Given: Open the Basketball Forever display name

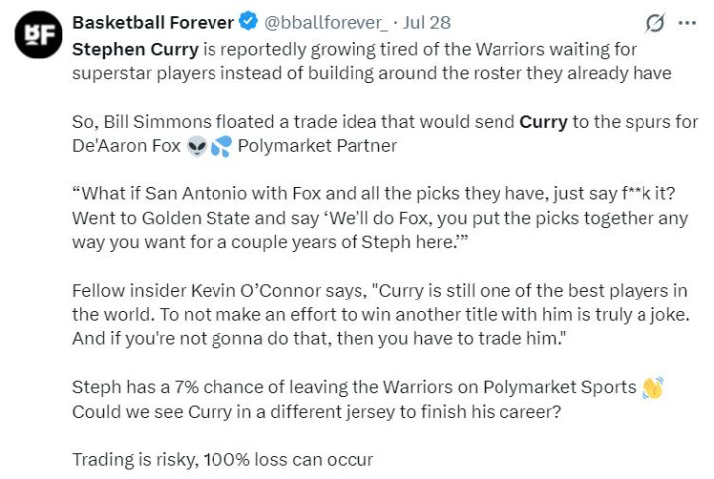Looking at the screenshot, I should [154, 22].
